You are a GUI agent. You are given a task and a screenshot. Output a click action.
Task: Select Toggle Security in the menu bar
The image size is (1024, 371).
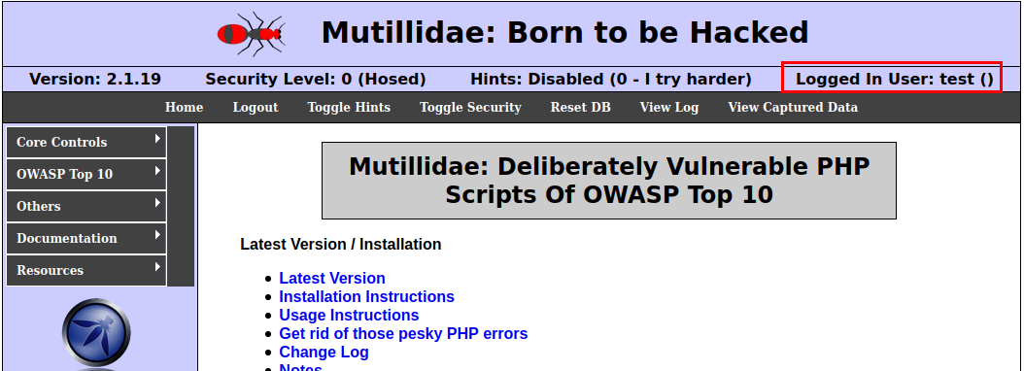click(470, 107)
